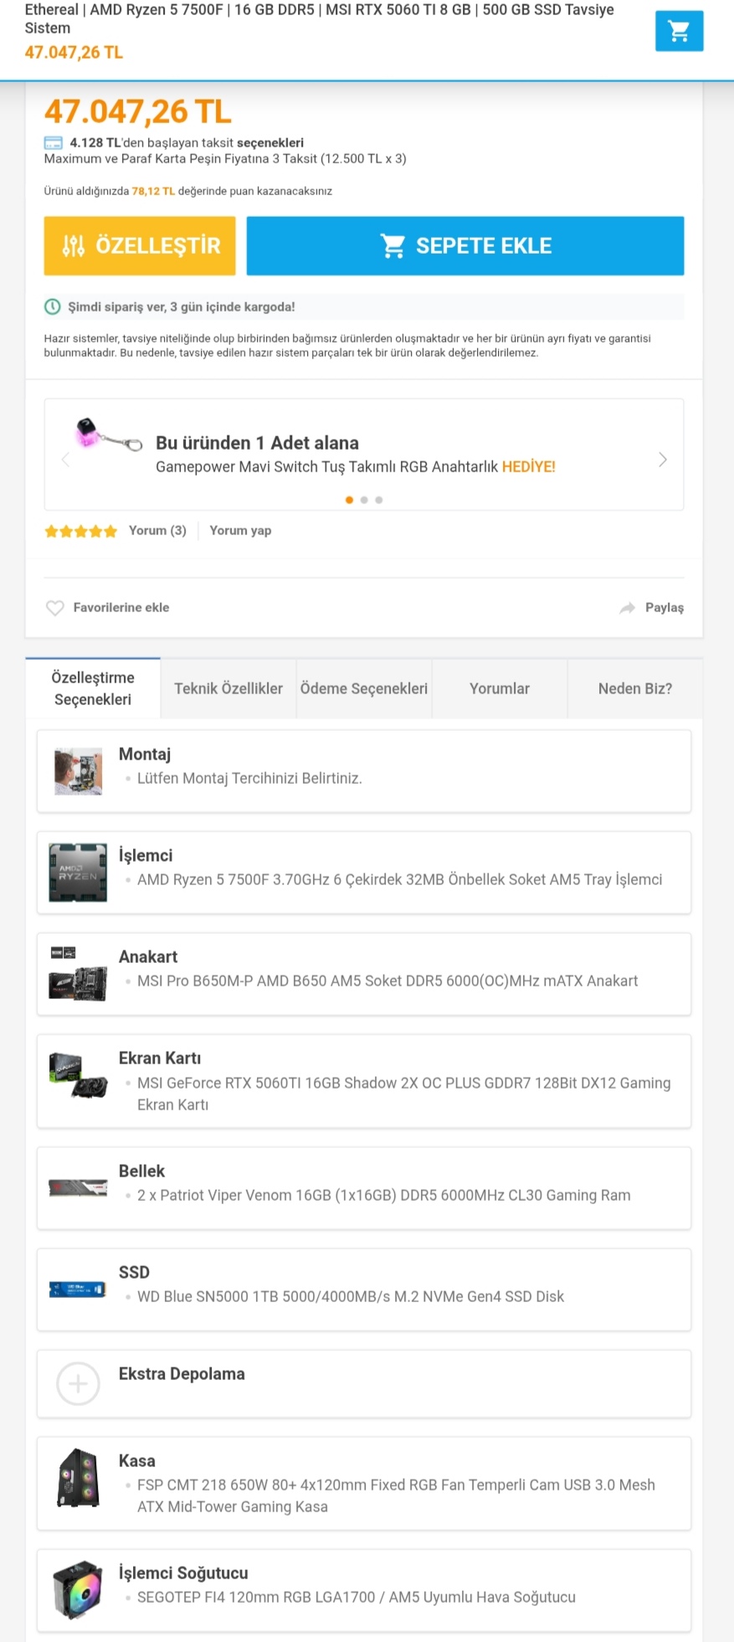The width and height of the screenshot is (734, 1642).
Task: Open the Yorum yap link
Action: click(240, 531)
